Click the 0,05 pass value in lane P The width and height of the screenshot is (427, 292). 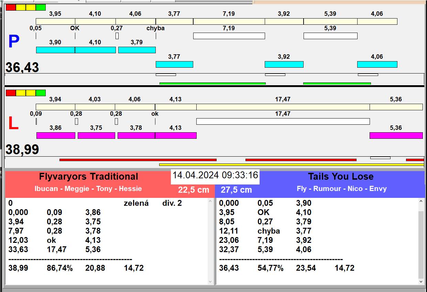tap(36, 28)
